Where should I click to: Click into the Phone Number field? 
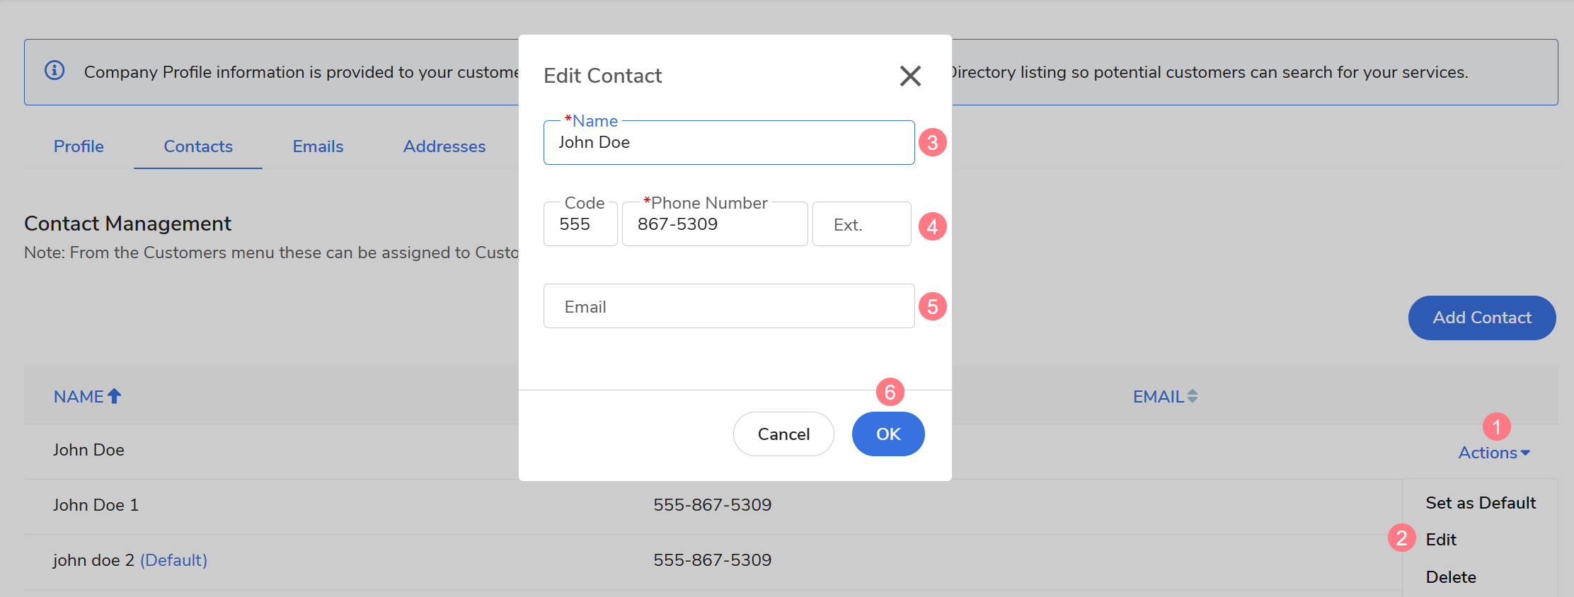pyautogui.click(x=715, y=225)
